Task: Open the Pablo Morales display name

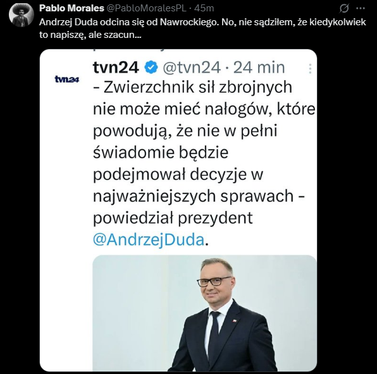Action: pyautogui.click(x=71, y=8)
